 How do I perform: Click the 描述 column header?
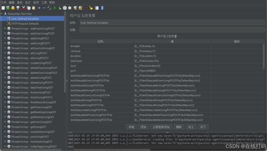237,41
